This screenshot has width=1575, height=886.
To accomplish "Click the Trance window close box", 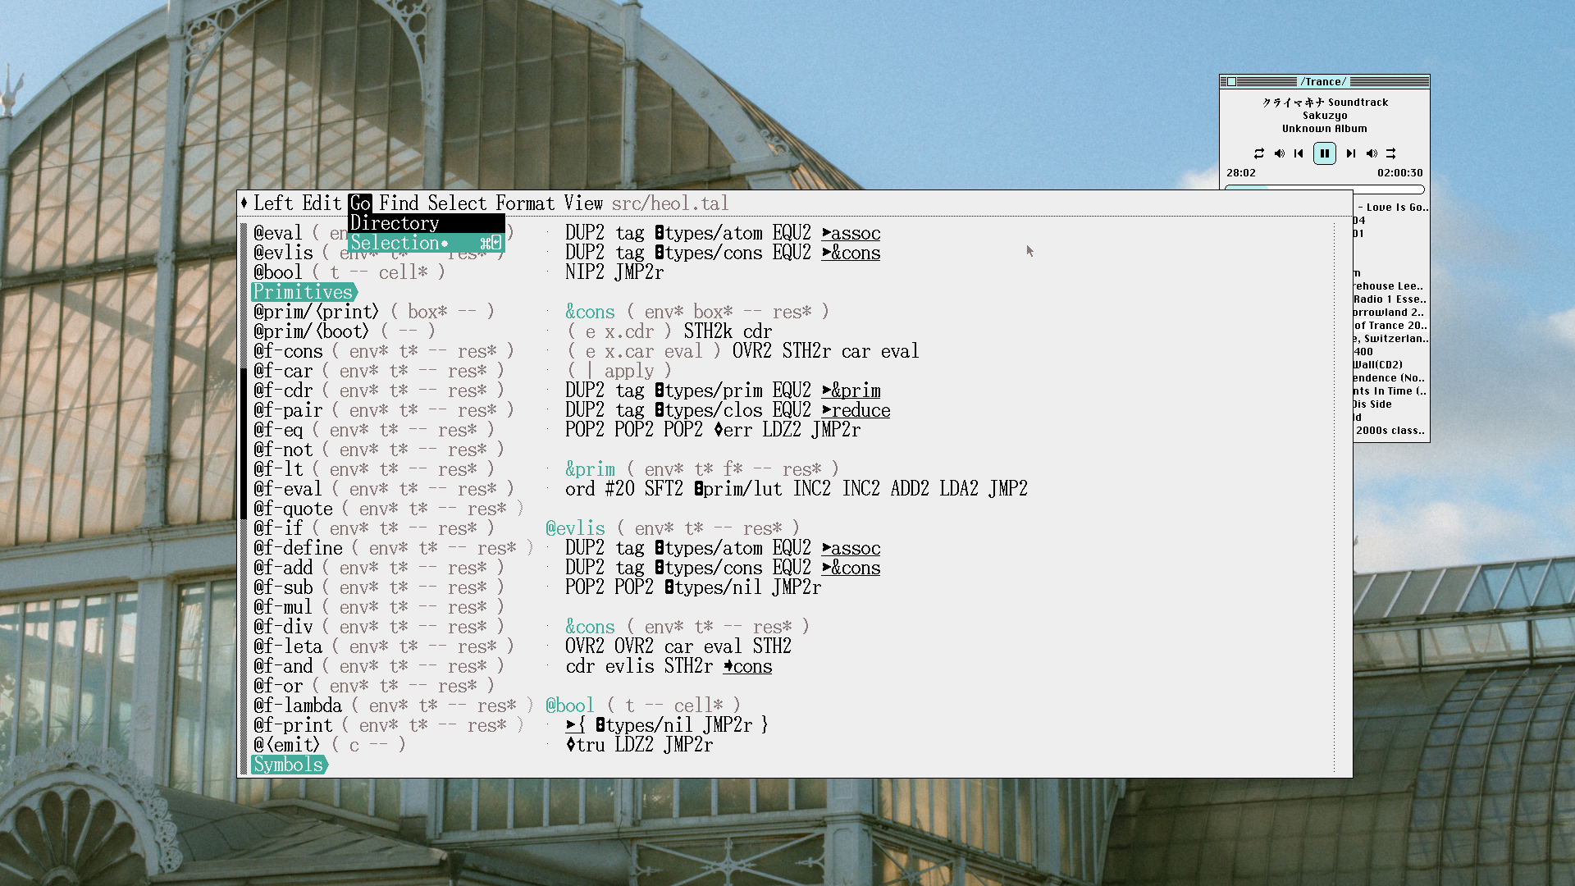I will click(x=1231, y=81).
